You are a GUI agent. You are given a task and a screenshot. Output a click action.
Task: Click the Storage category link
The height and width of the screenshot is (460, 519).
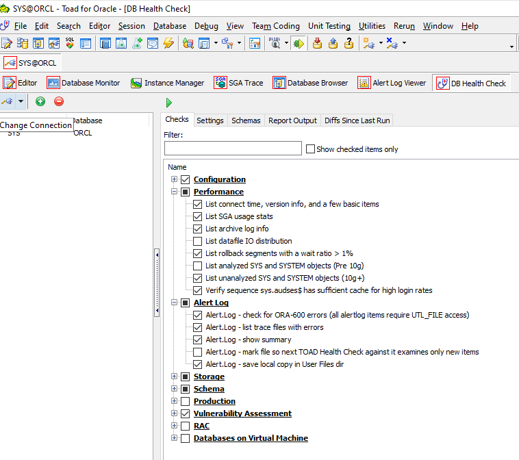(x=209, y=376)
